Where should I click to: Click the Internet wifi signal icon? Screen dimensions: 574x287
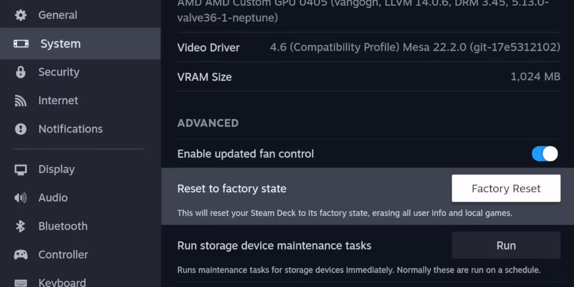tap(21, 101)
